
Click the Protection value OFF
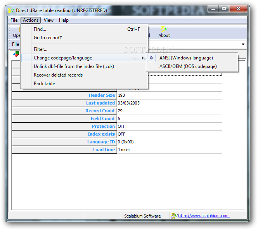[121, 126]
